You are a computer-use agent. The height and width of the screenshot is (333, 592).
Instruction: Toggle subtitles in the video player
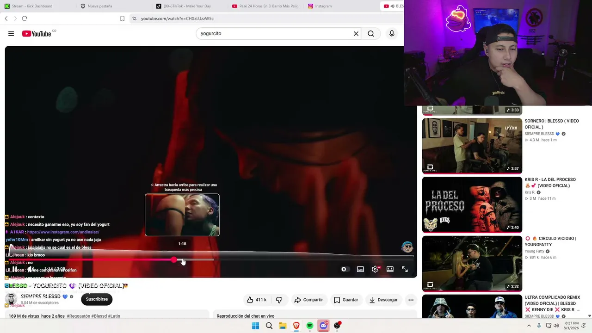(x=360, y=269)
